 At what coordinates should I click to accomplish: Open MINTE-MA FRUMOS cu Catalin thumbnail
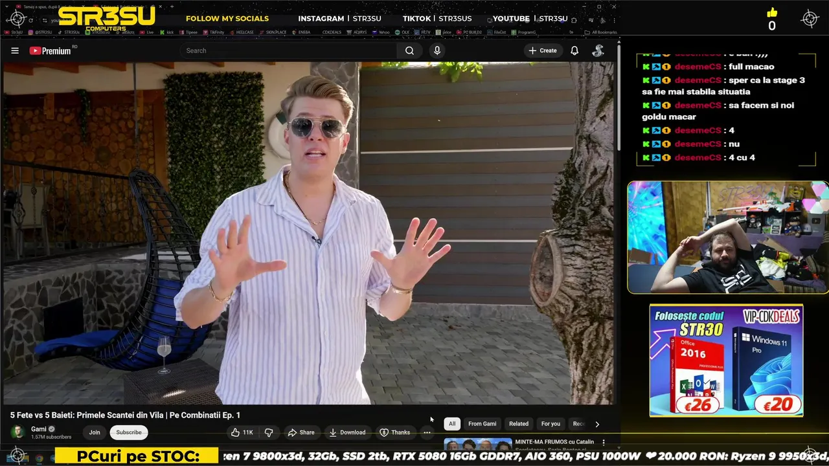478,444
